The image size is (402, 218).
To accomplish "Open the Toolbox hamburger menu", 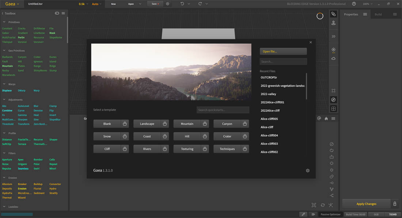I will pos(63,13).
